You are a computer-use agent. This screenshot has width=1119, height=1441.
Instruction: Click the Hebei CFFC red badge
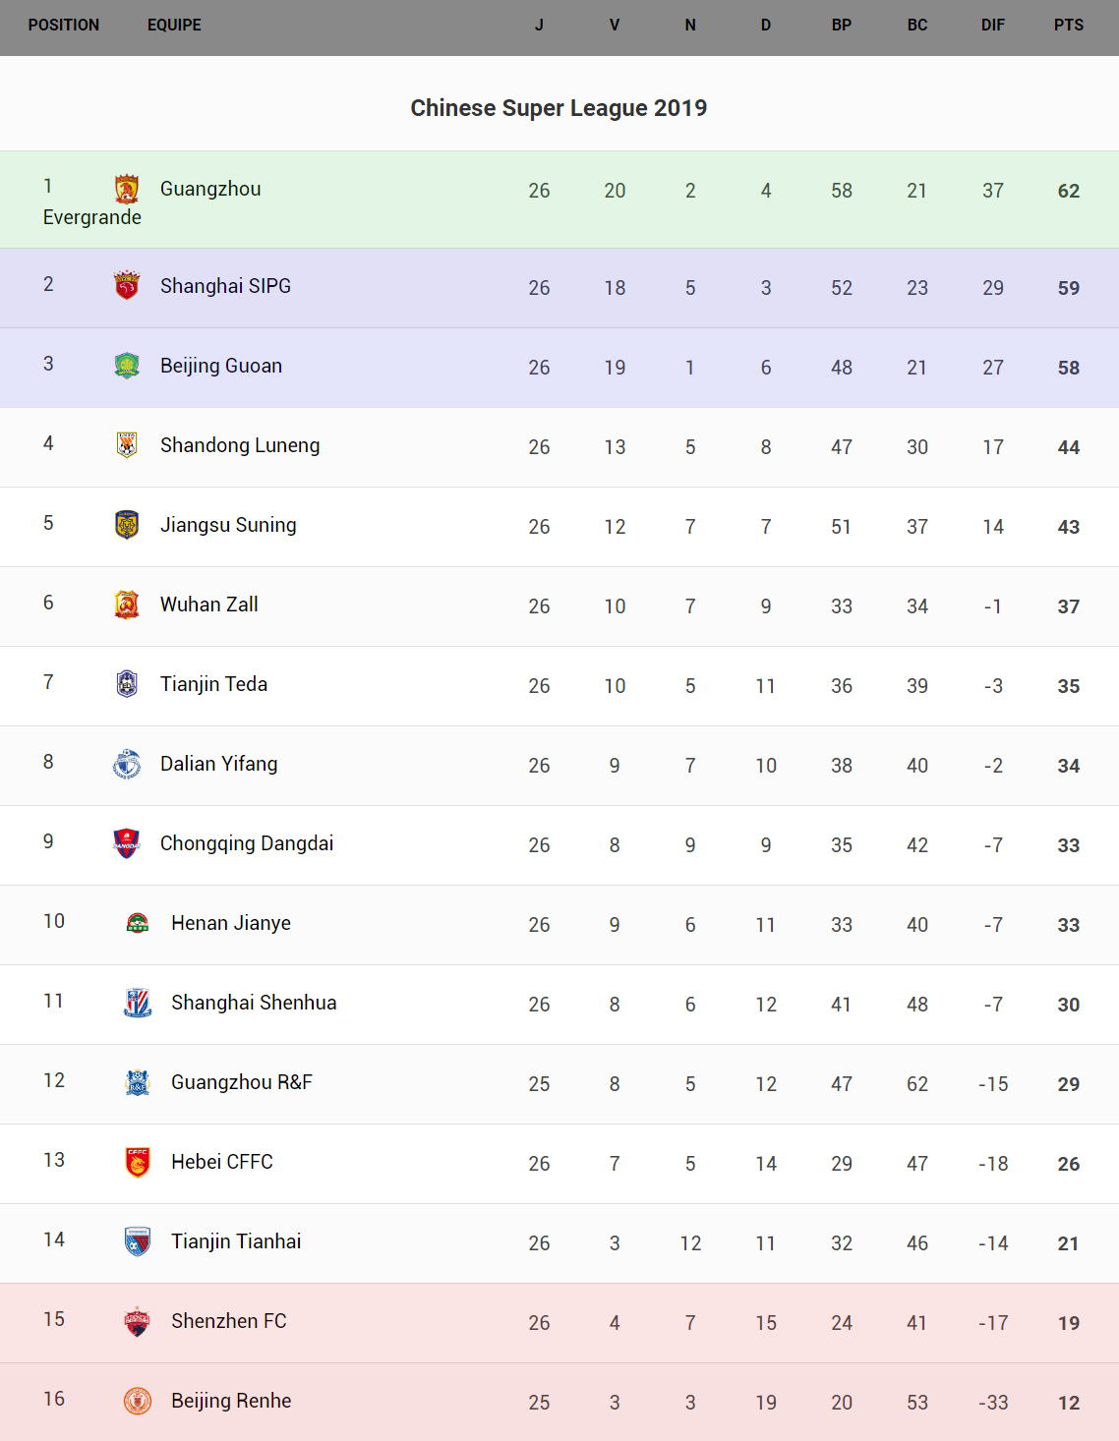pos(138,1162)
